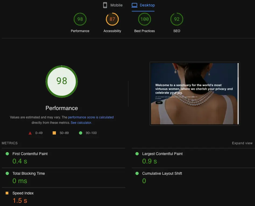Screen dimensions: 255x206
Task: Click the Best Practices gauge showing 100
Action: click(x=144, y=19)
